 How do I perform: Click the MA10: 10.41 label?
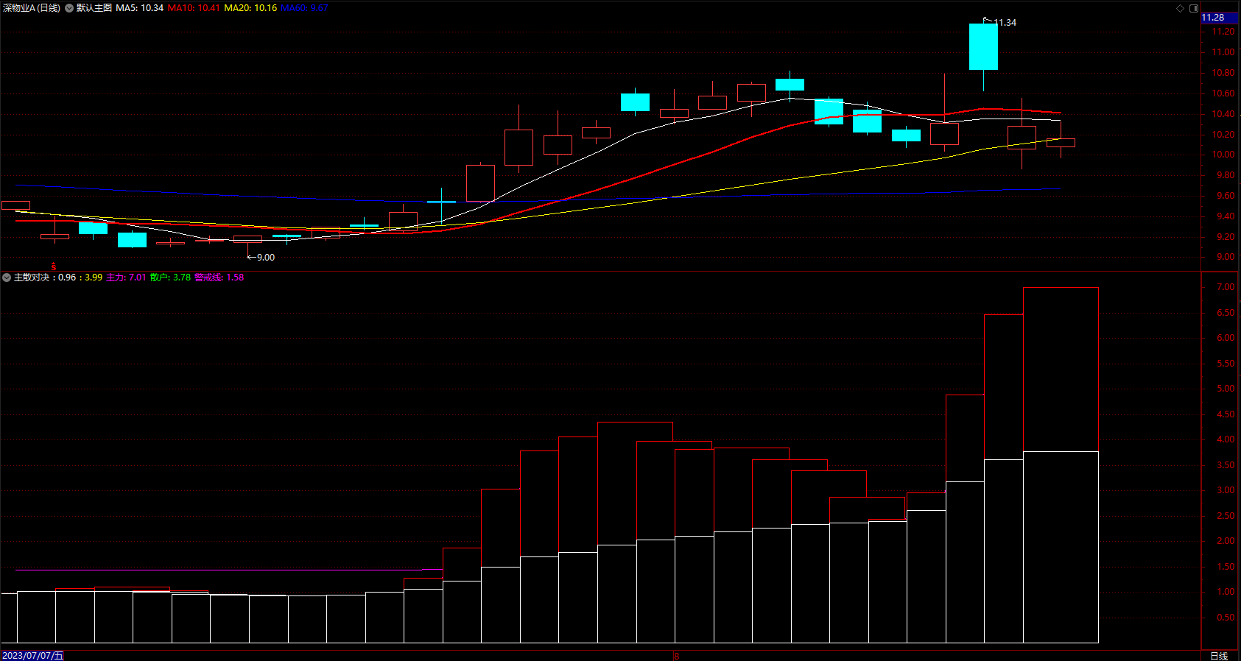[194, 8]
